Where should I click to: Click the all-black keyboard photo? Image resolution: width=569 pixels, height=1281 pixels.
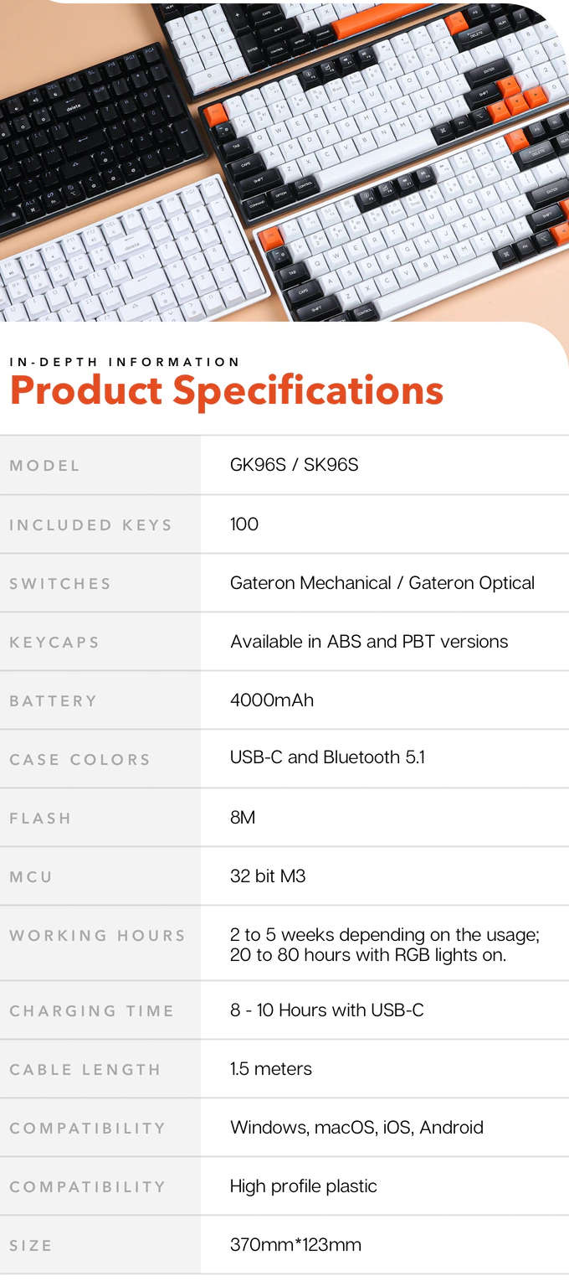(x=92, y=134)
